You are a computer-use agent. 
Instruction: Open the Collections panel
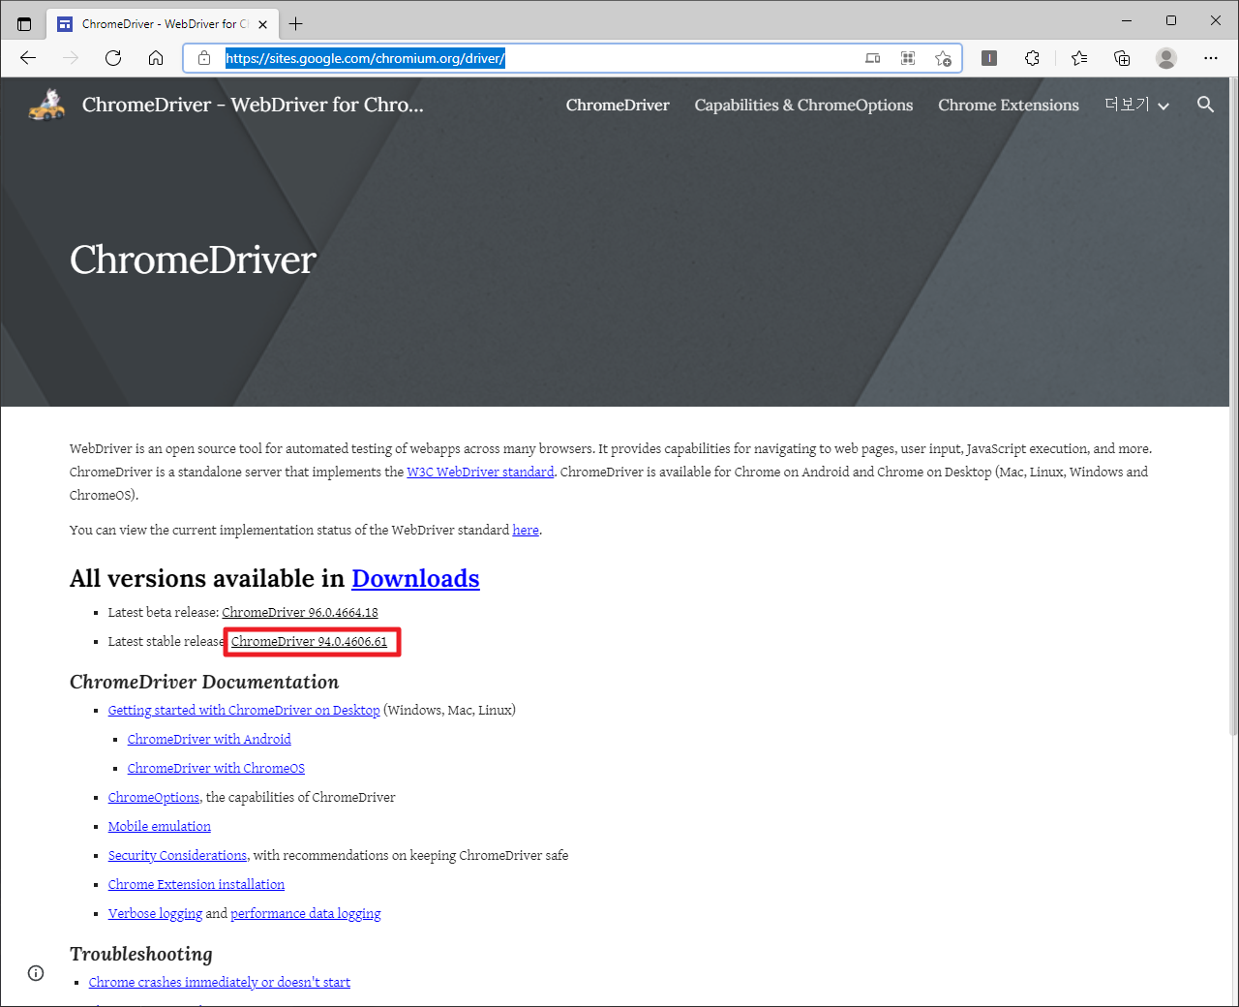1122,58
